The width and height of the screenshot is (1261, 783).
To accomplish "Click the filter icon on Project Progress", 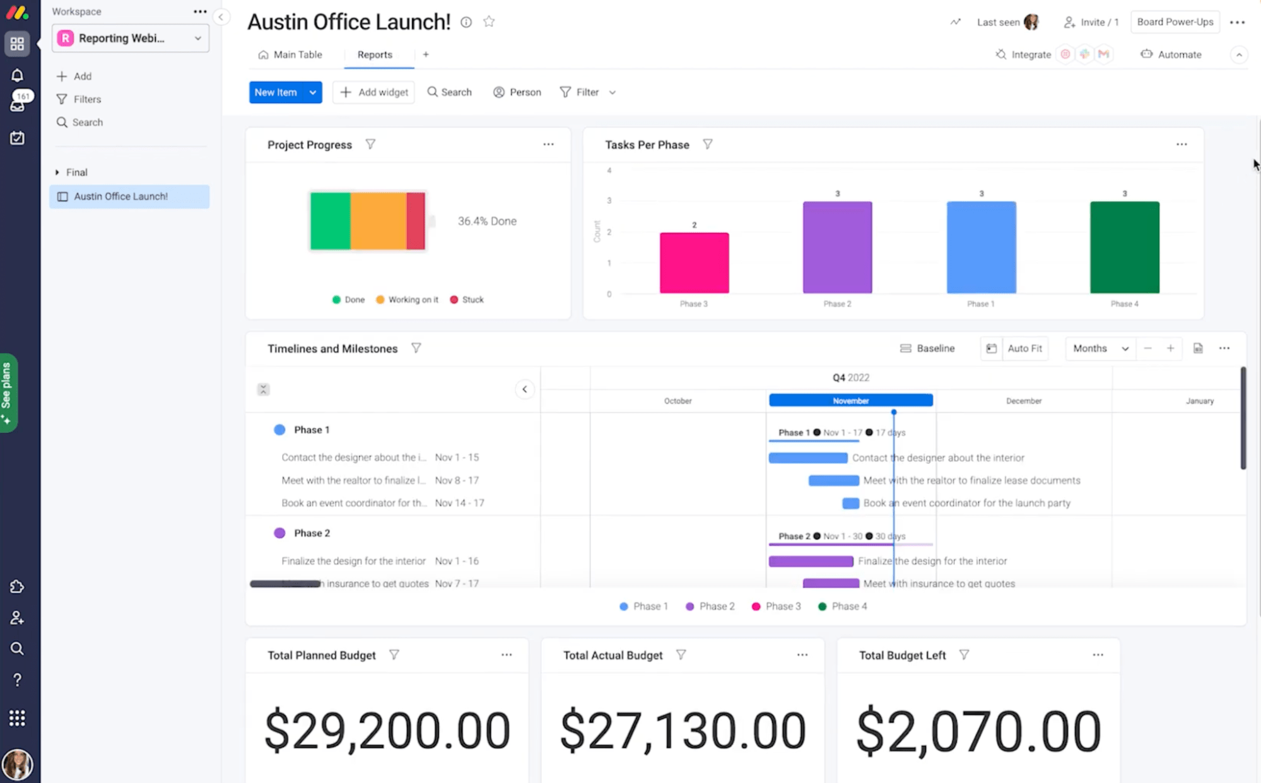I will tap(370, 144).
